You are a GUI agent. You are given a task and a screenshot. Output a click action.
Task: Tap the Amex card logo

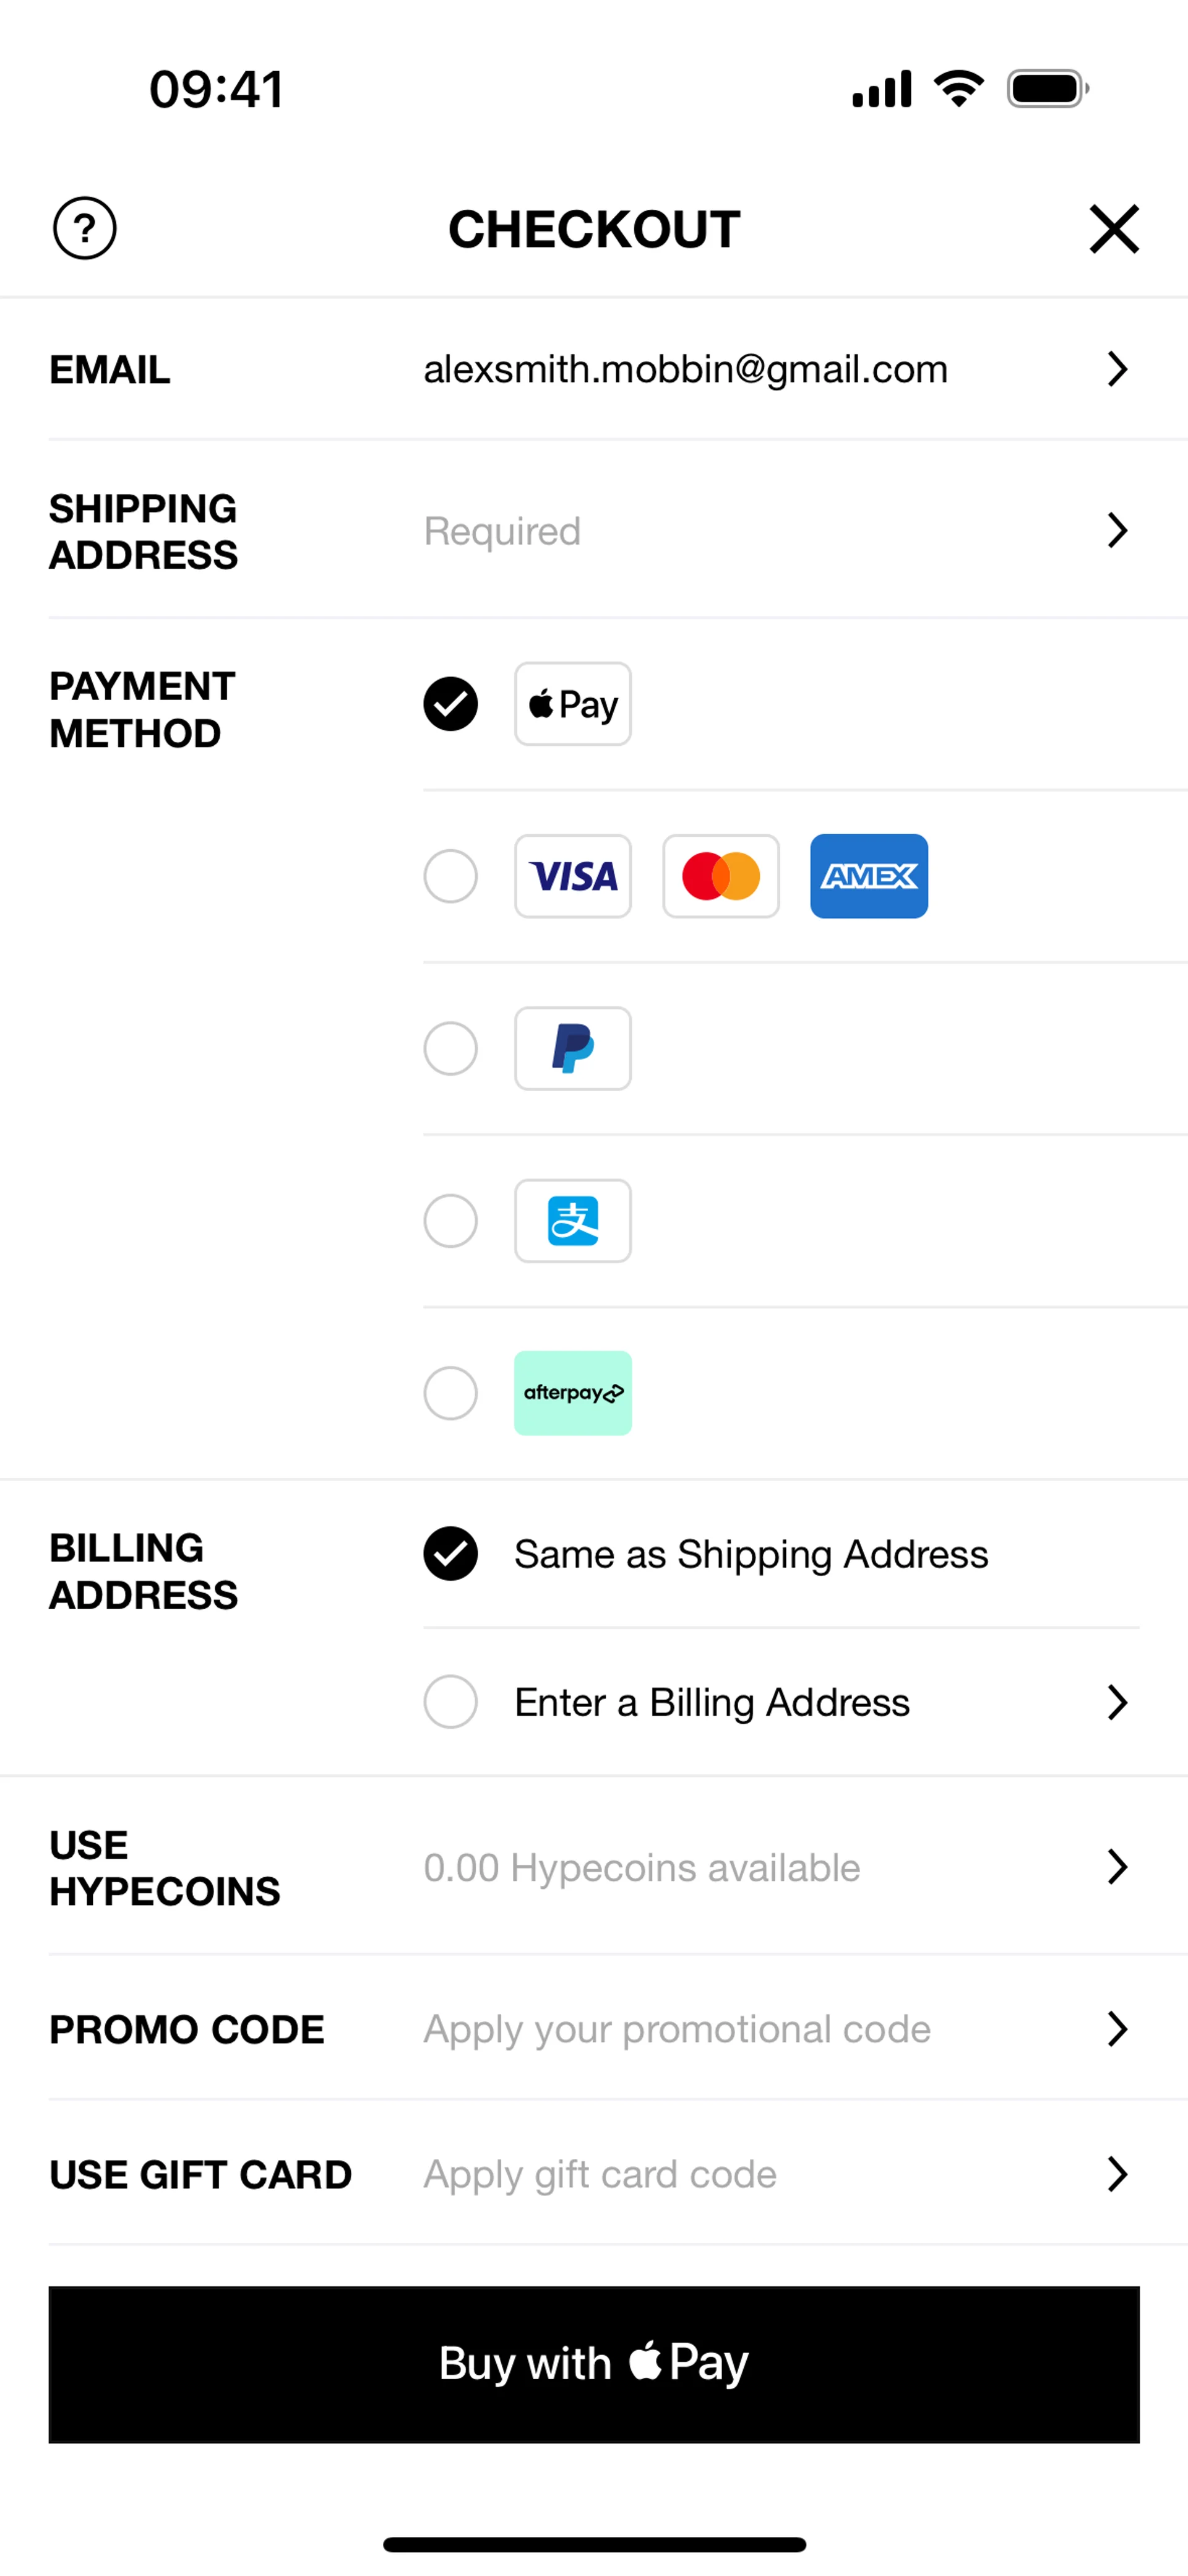(x=869, y=876)
